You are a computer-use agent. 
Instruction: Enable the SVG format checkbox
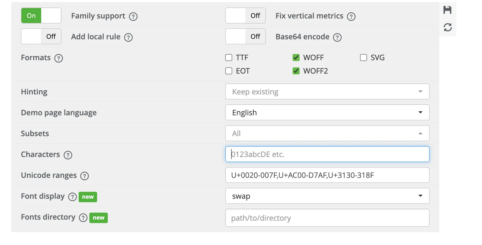pyautogui.click(x=364, y=58)
